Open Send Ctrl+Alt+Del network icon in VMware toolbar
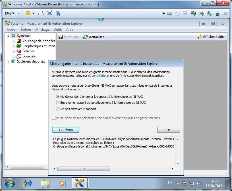Viewport: 232px width, 191px height. click(x=41, y=13)
